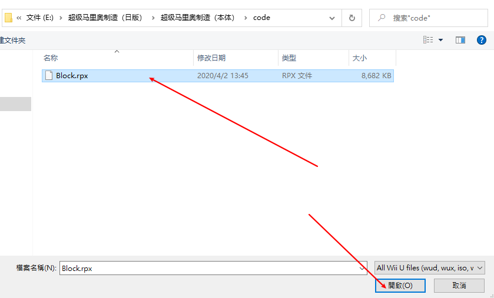Click the refresh button beside address bar
Screen dimensions: 494x298
click(352, 18)
